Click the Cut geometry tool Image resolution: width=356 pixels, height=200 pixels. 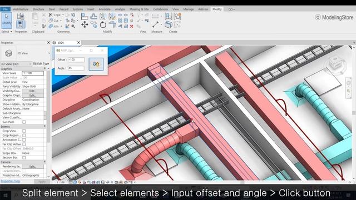click(x=53, y=21)
